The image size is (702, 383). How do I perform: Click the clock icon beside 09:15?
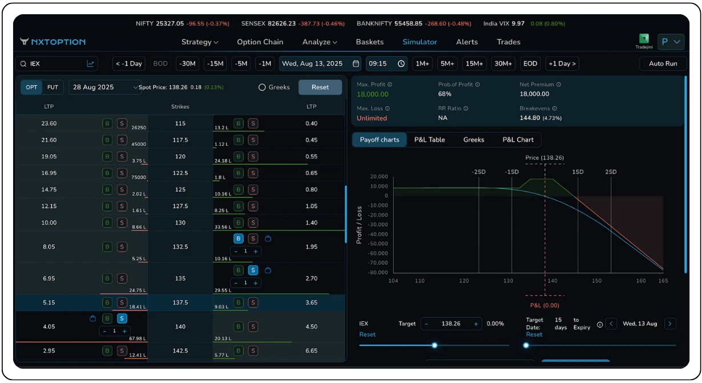[x=401, y=64]
